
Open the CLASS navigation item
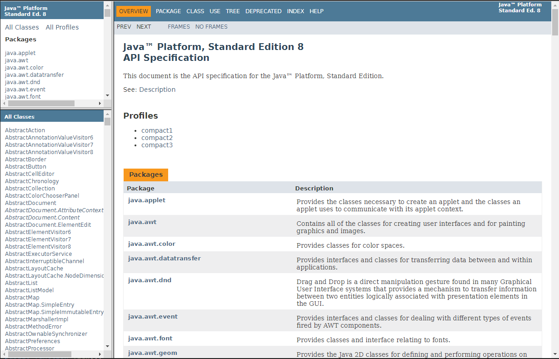(x=195, y=11)
